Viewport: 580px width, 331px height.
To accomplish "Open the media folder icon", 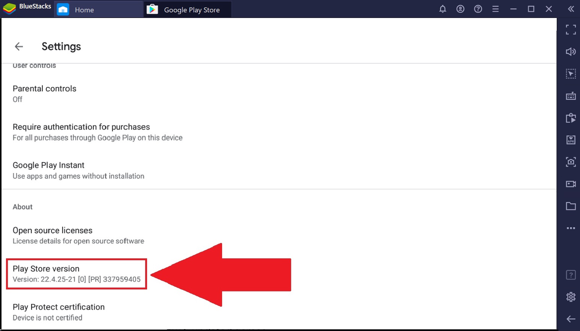I will pyautogui.click(x=571, y=206).
